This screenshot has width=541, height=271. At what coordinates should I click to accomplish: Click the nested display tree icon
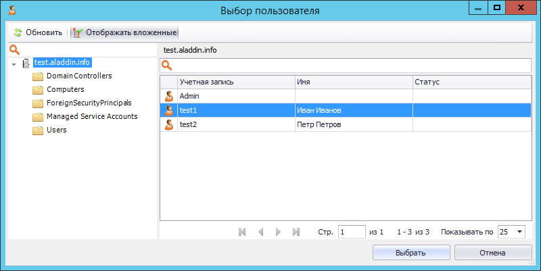pyautogui.click(x=78, y=32)
